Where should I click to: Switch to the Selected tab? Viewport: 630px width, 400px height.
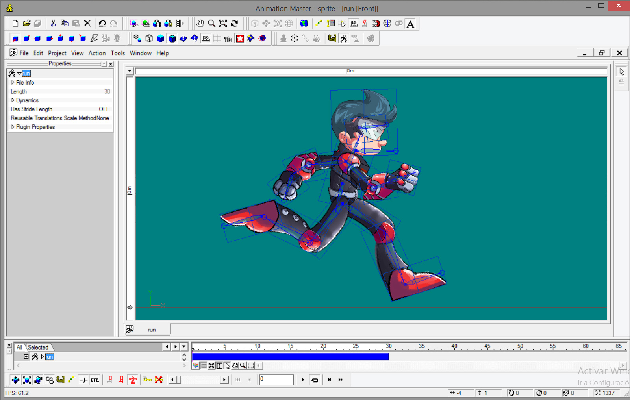38,347
